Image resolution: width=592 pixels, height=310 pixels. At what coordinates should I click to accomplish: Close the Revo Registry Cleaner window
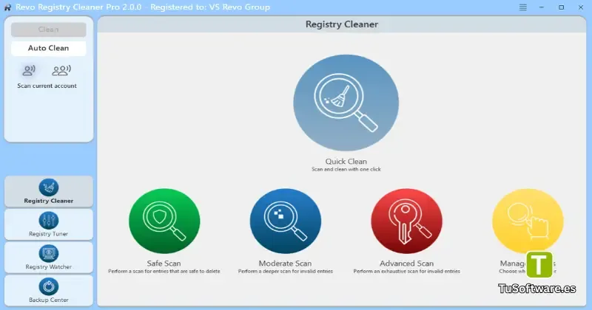[x=581, y=7]
